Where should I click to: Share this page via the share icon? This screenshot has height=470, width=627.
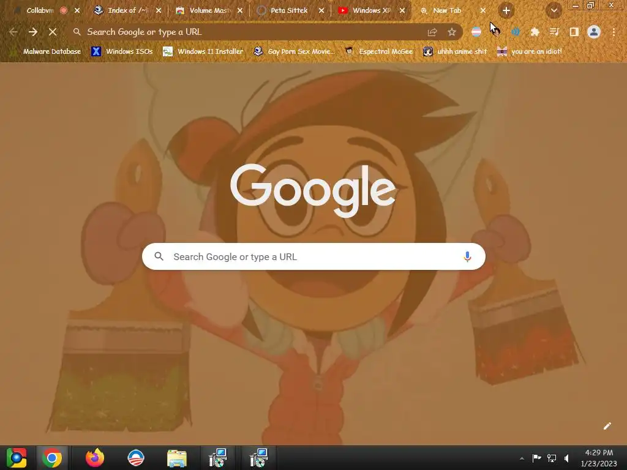[x=432, y=32]
